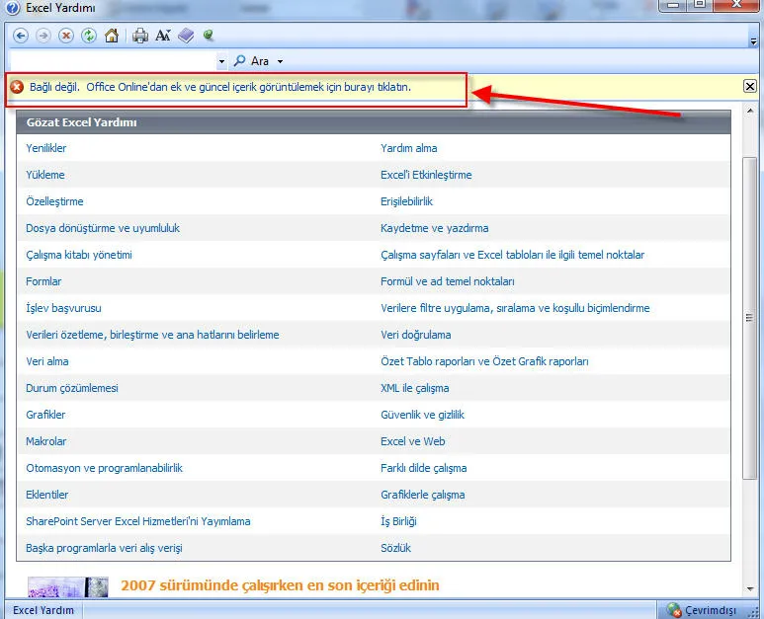This screenshot has width=764, height=619.
Task: Click the green Refresh icon
Action: click(x=89, y=36)
